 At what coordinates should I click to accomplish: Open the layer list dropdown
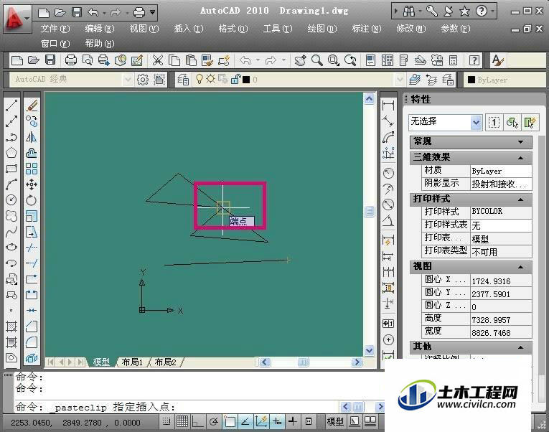click(x=400, y=80)
